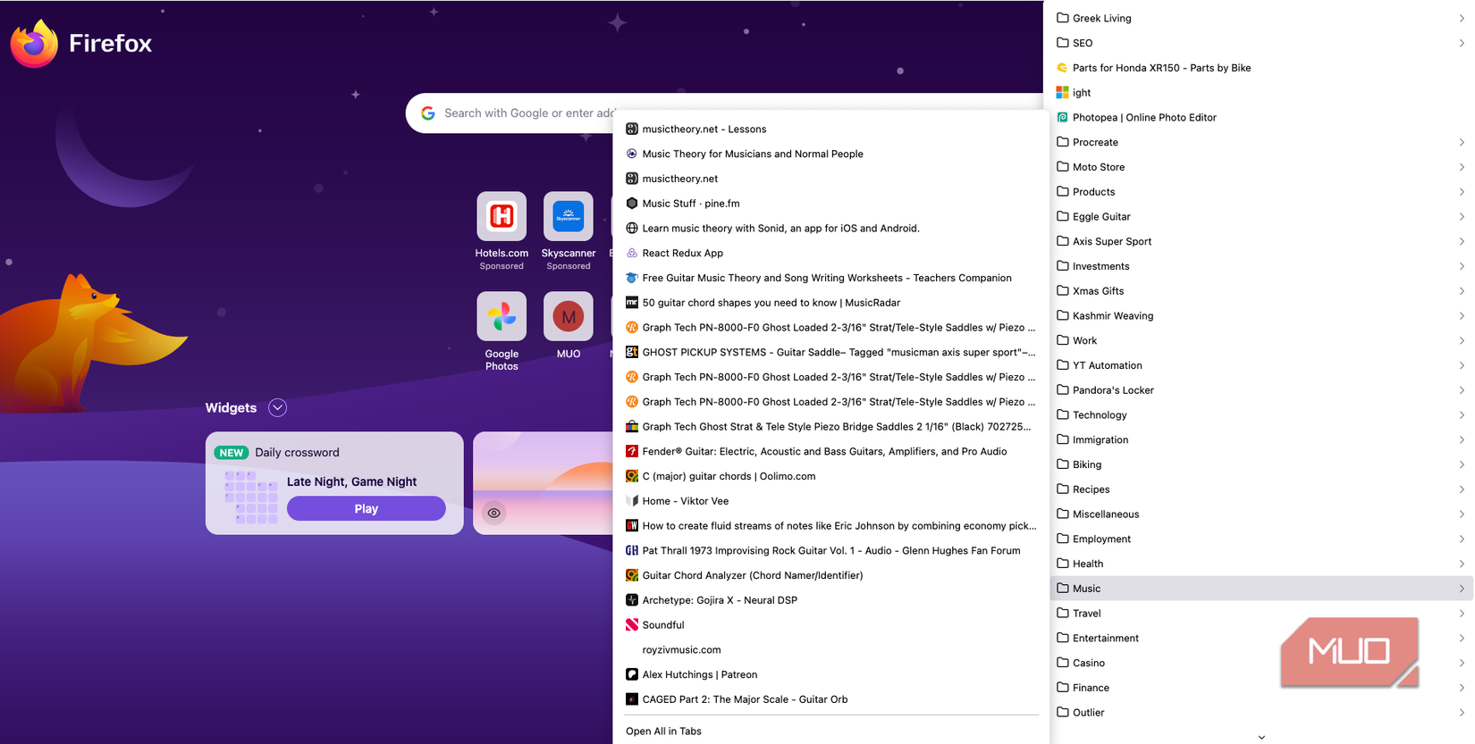This screenshot has width=1475, height=744.
Task: Open the Biking bookmark folder
Action: (x=1261, y=464)
